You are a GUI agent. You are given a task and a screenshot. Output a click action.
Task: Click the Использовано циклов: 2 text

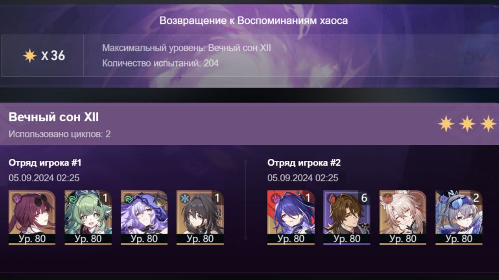pos(59,134)
